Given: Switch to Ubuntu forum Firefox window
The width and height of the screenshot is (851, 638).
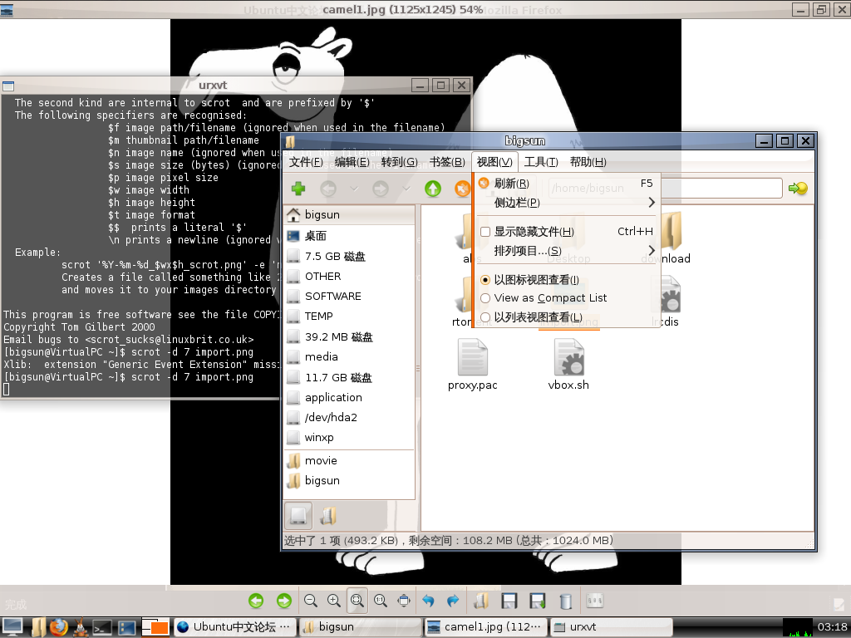Looking at the screenshot, I should [235, 627].
